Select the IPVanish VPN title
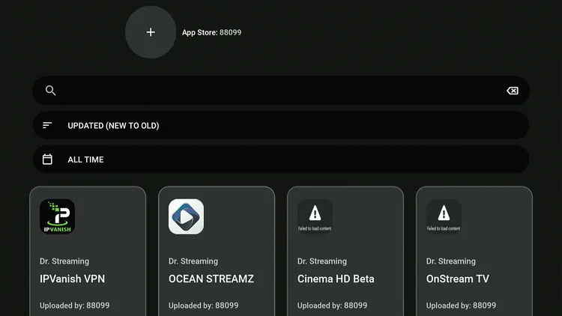The image size is (562, 316). pyautogui.click(x=73, y=279)
